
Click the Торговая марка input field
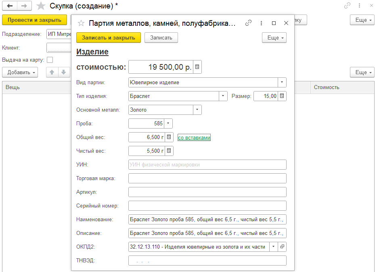point(207,179)
